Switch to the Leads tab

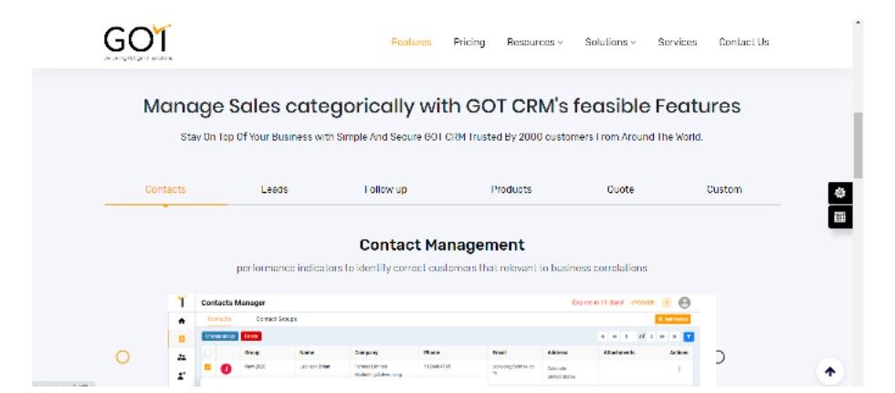[274, 190]
